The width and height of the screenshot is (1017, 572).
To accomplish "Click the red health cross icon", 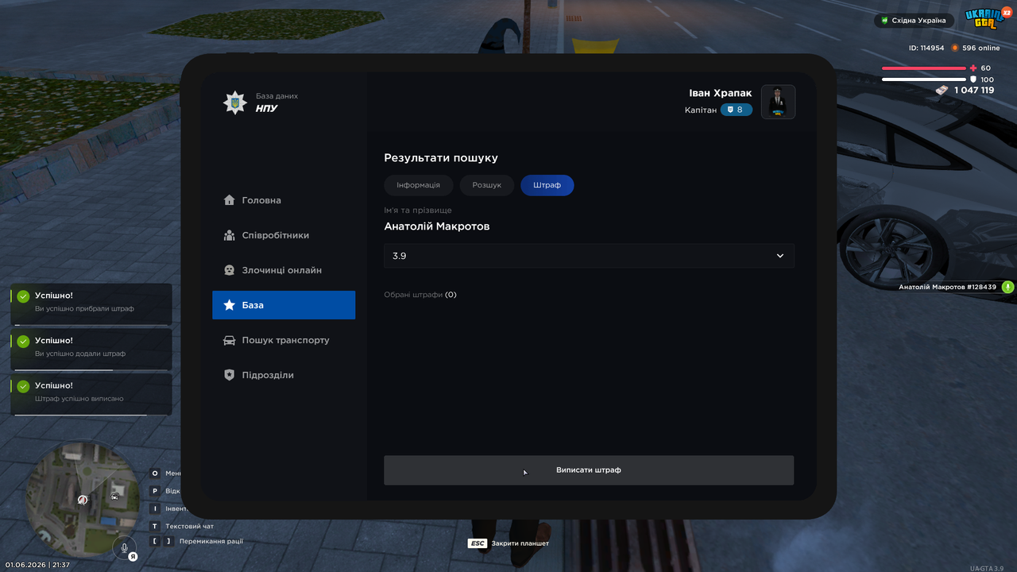I will [x=973, y=68].
